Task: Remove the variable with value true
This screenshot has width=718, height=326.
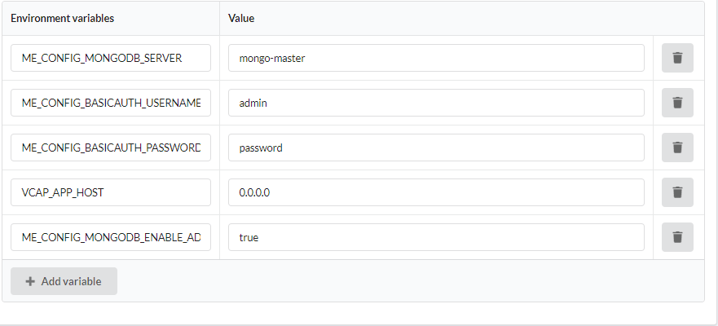Action: point(677,237)
